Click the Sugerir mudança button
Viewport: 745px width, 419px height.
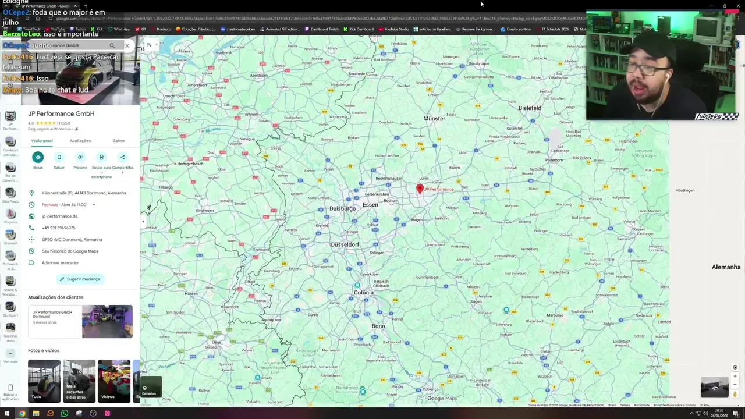tap(80, 279)
